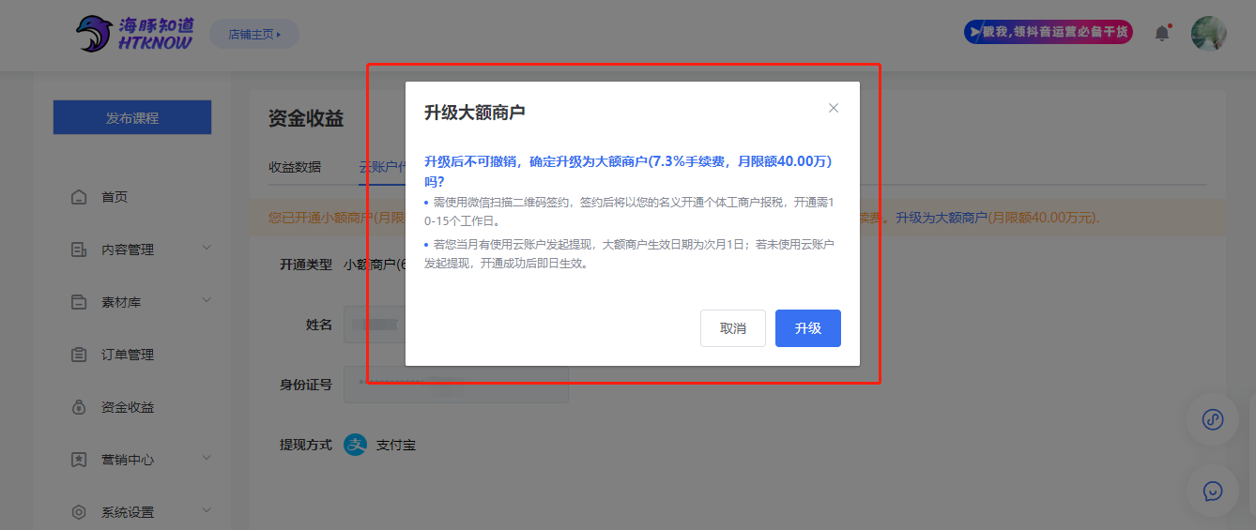Click the 订单管理 clipboard icon
The height and width of the screenshot is (530, 1256).
pos(80,355)
